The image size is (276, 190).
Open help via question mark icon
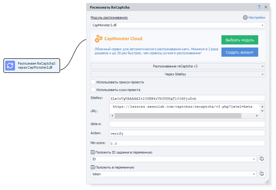(259, 7)
